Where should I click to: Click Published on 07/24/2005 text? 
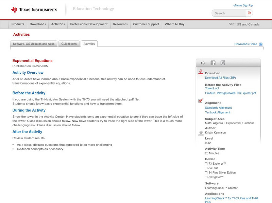point(30,66)
